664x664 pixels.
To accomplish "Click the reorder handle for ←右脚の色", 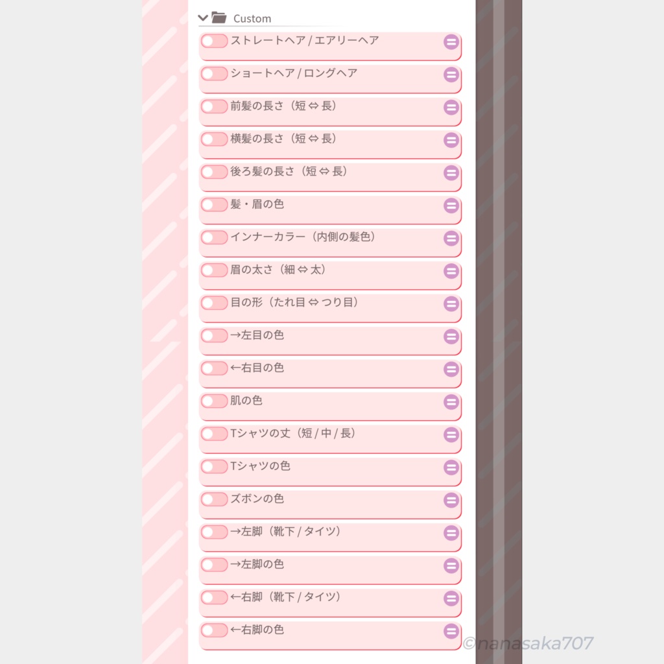I will pos(451,631).
